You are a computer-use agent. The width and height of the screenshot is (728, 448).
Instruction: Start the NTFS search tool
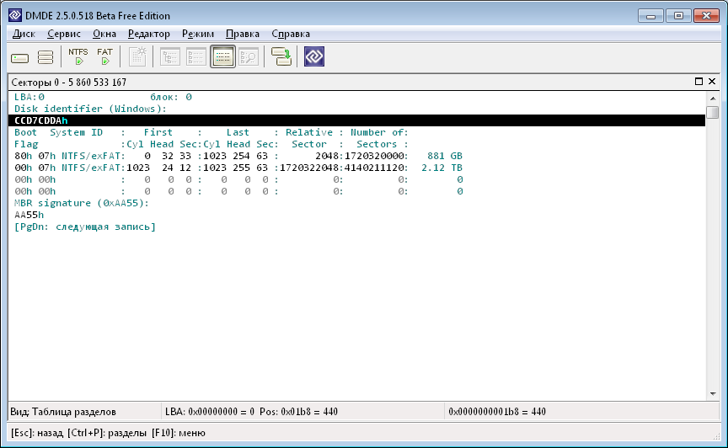tap(78, 56)
